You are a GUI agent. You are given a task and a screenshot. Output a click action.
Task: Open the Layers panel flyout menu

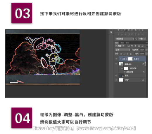[x=146, y=43]
